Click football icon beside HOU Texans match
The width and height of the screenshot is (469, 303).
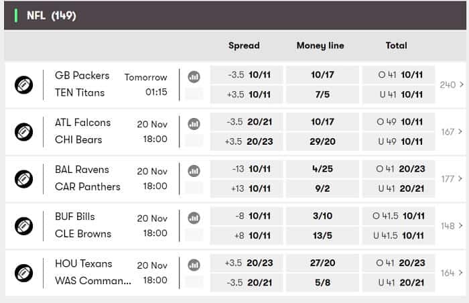click(23, 273)
